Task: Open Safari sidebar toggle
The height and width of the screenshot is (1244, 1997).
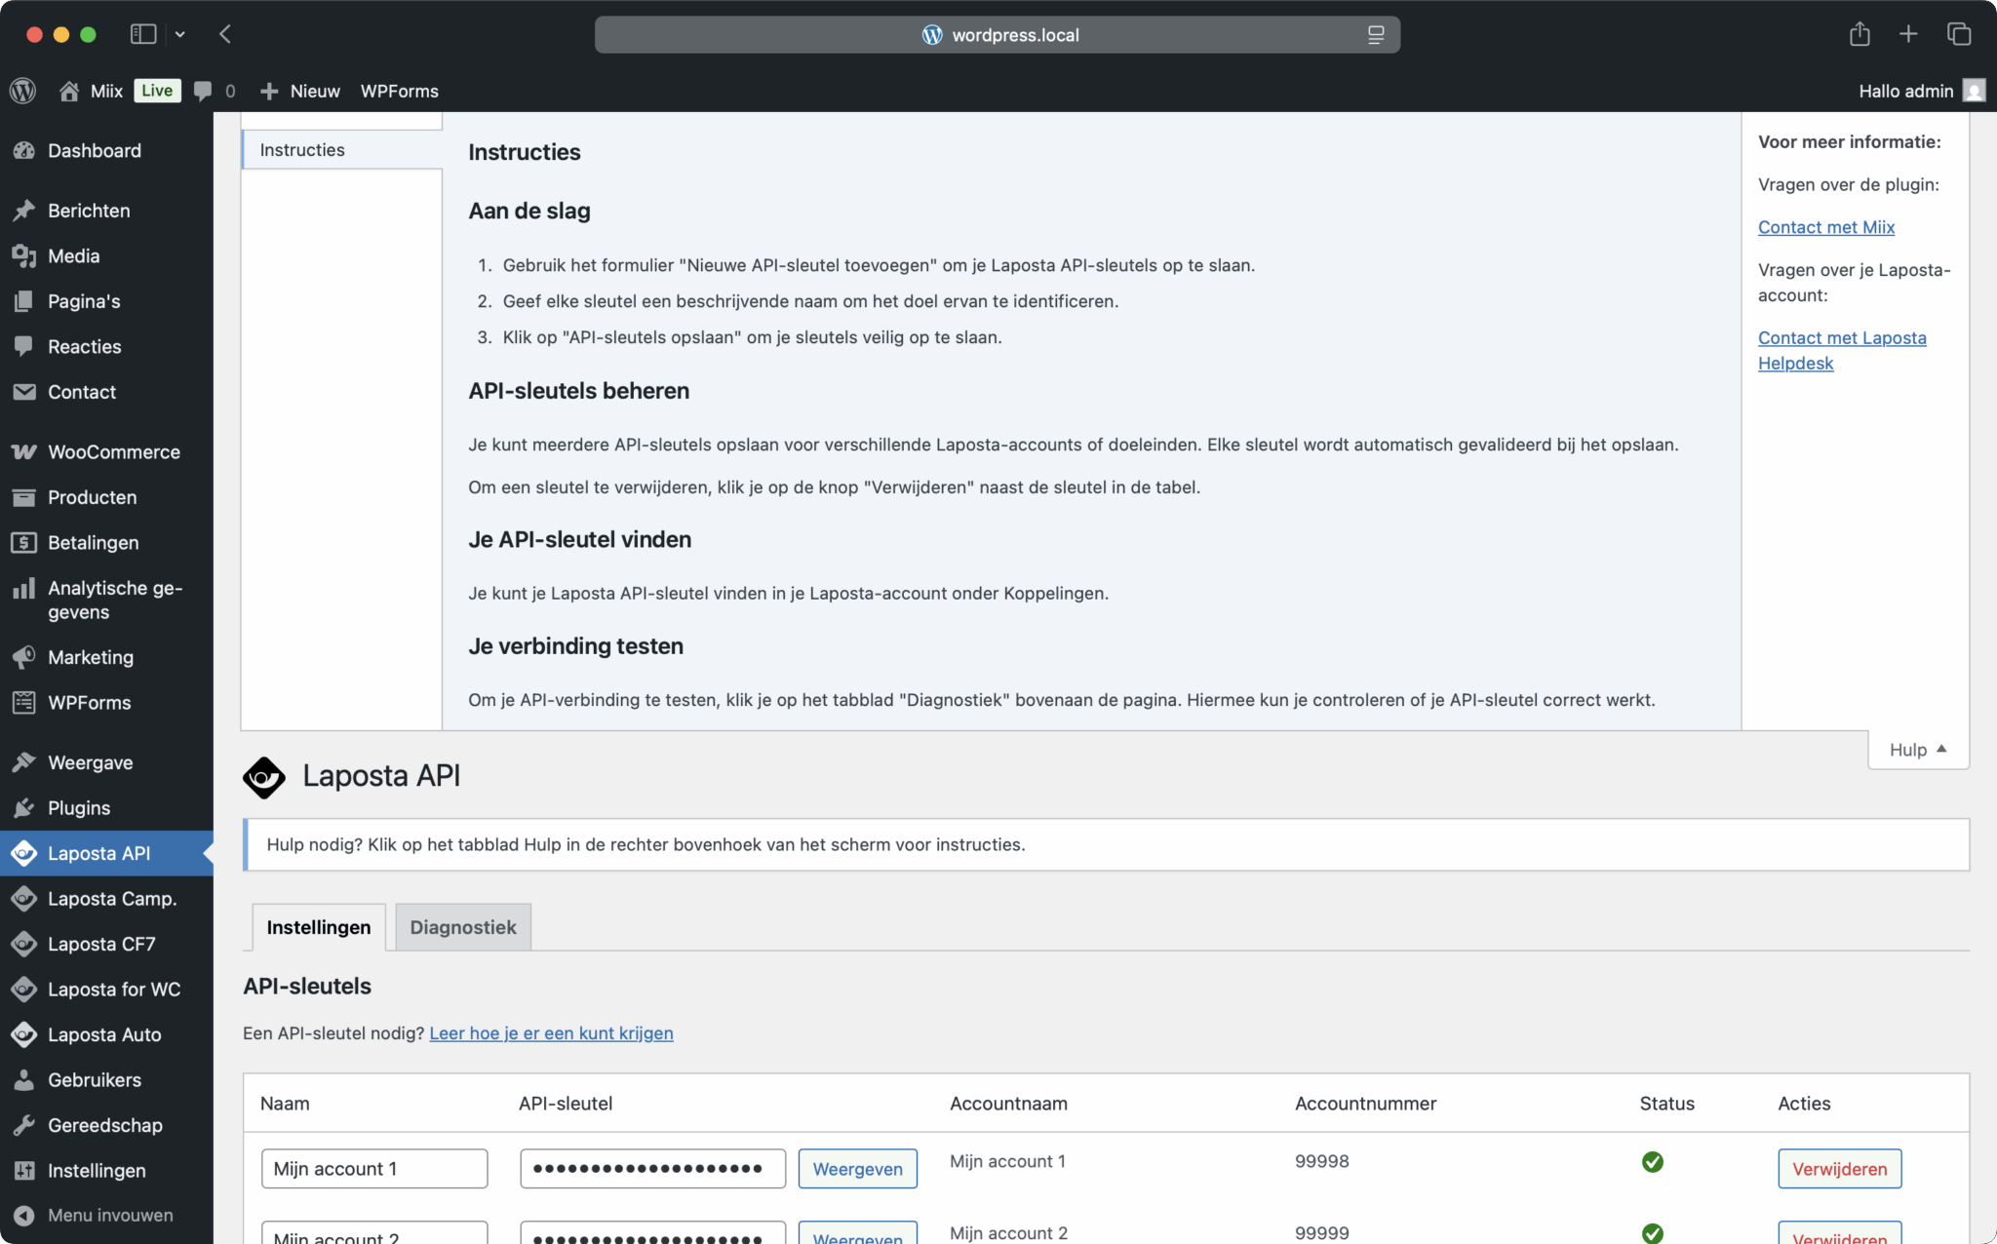Action: 143,35
